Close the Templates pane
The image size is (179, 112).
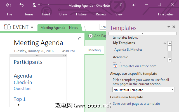[174, 27]
